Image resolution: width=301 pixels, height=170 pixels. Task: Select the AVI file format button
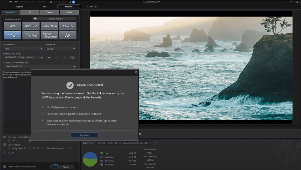point(13,26)
